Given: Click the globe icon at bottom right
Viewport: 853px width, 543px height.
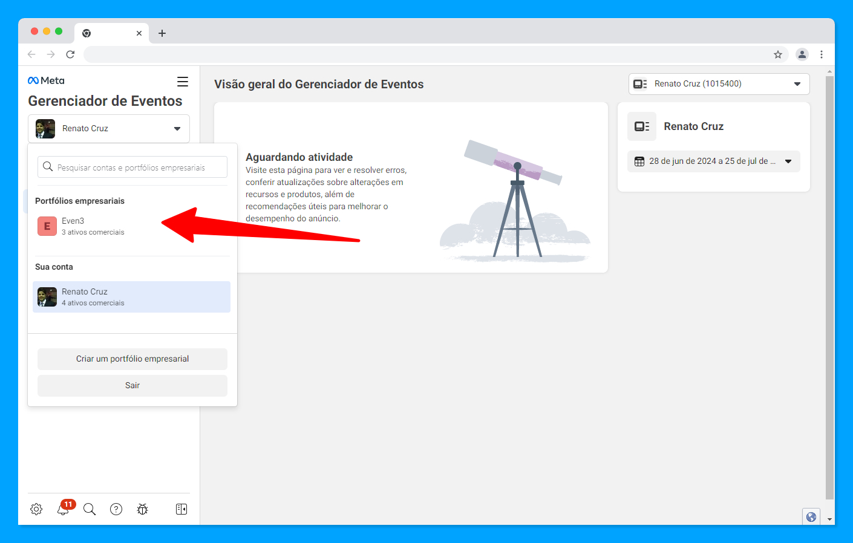Looking at the screenshot, I should [x=811, y=517].
